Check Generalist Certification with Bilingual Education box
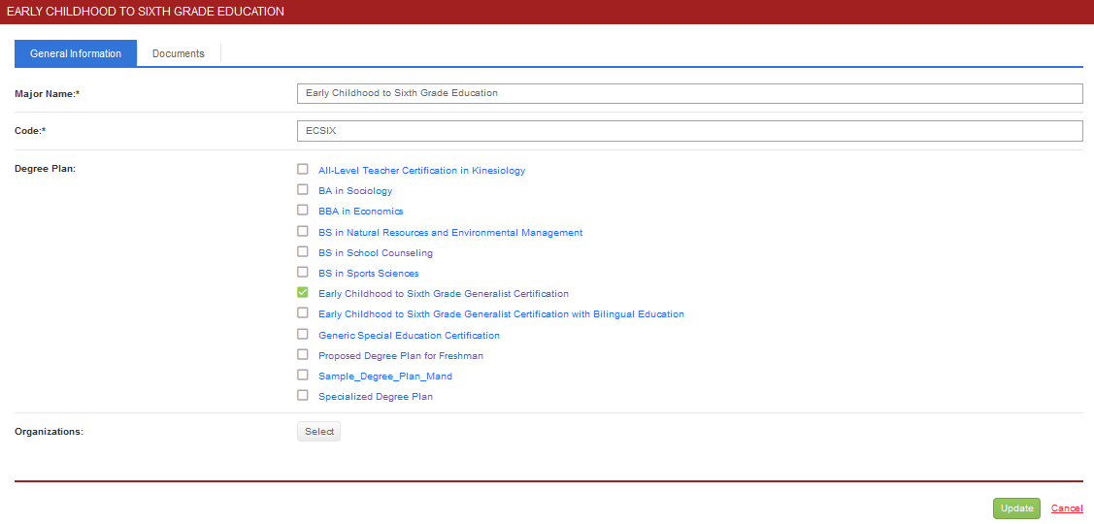 tap(303, 312)
